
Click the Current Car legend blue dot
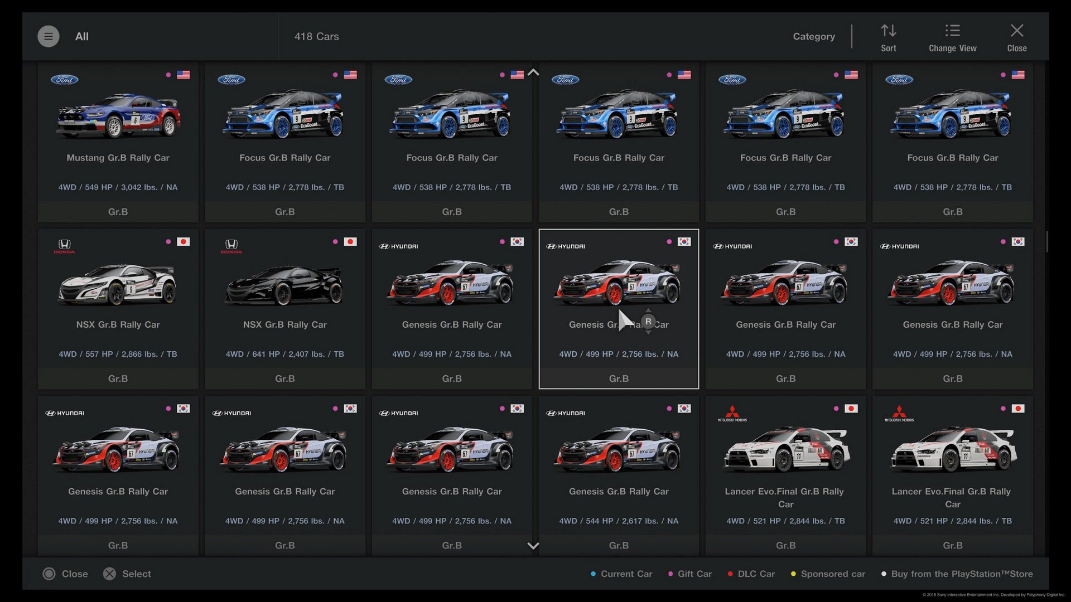pyautogui.click(x=593, y=574)
